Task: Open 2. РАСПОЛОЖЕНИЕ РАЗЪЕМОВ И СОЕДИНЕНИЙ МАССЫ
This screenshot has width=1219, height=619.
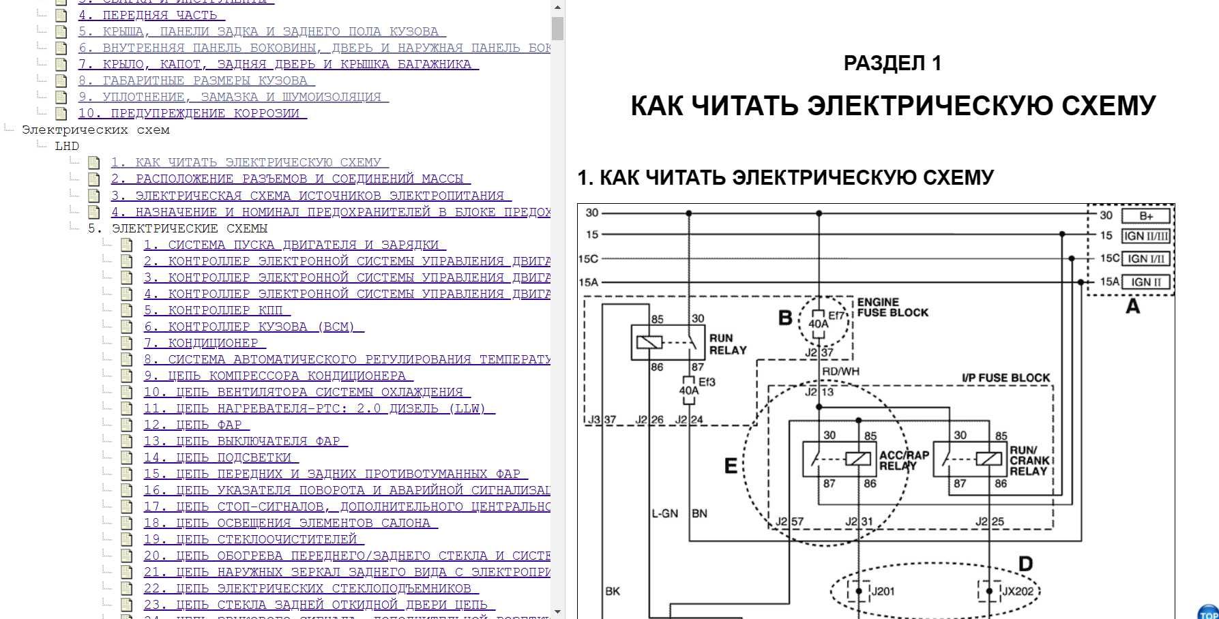Action: pos(291,179)
